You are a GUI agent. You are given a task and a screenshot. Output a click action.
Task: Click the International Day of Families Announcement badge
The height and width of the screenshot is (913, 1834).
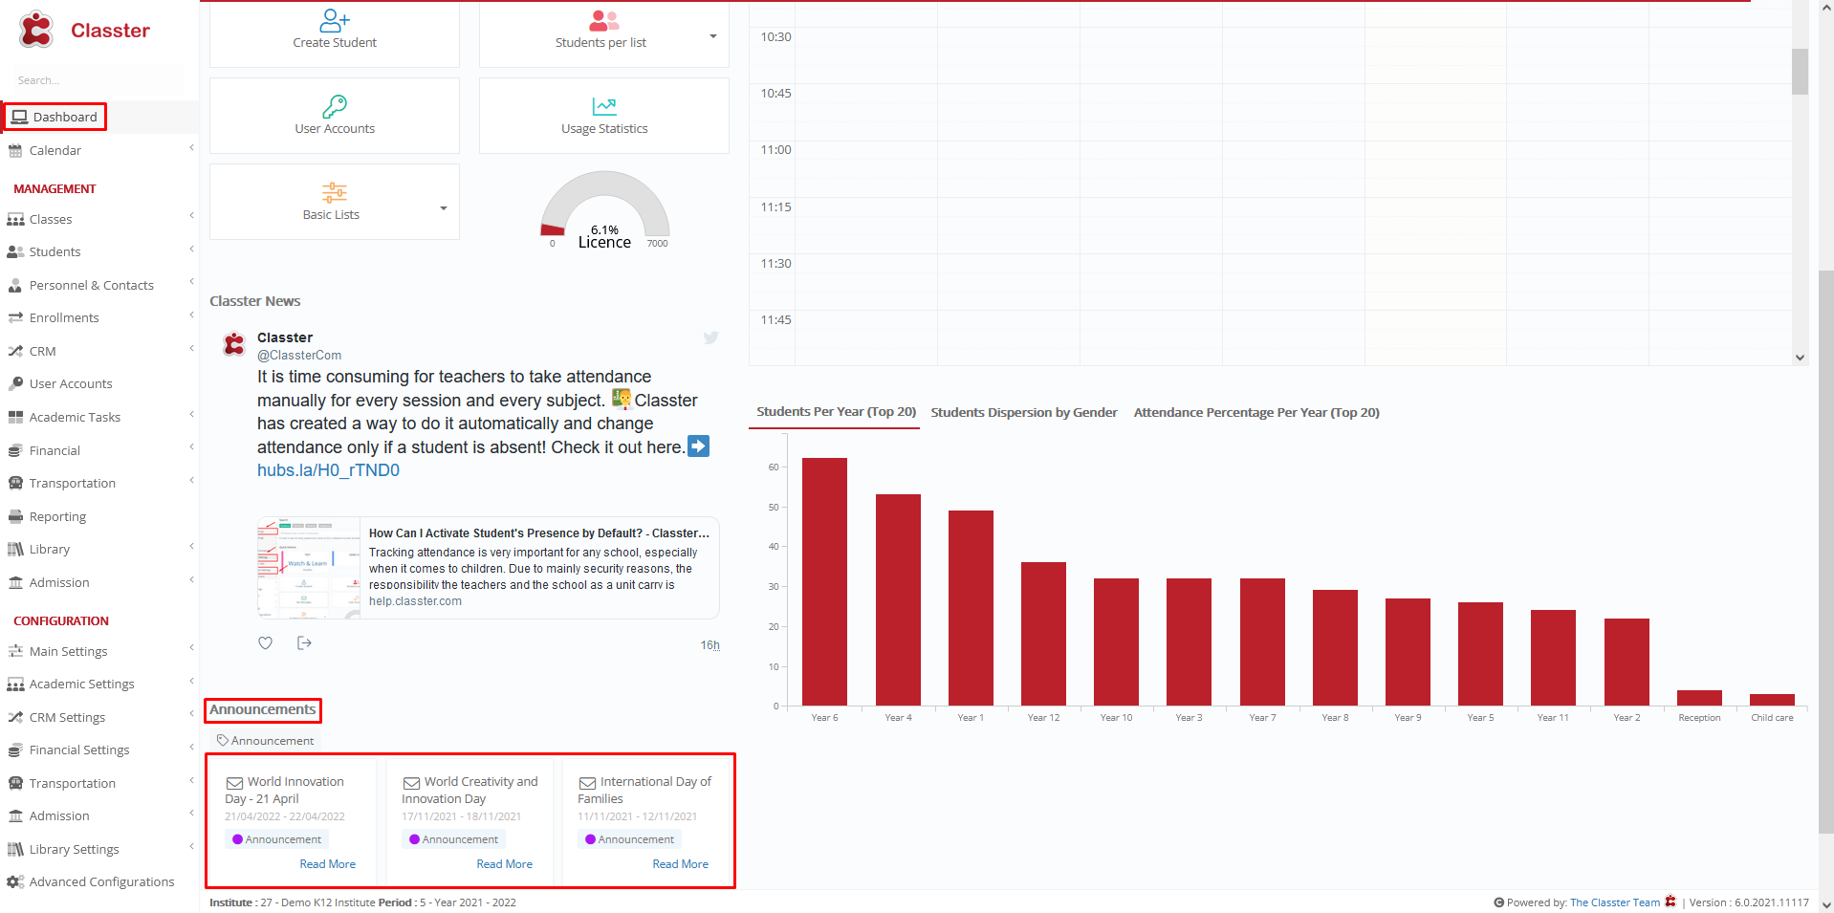629,839
